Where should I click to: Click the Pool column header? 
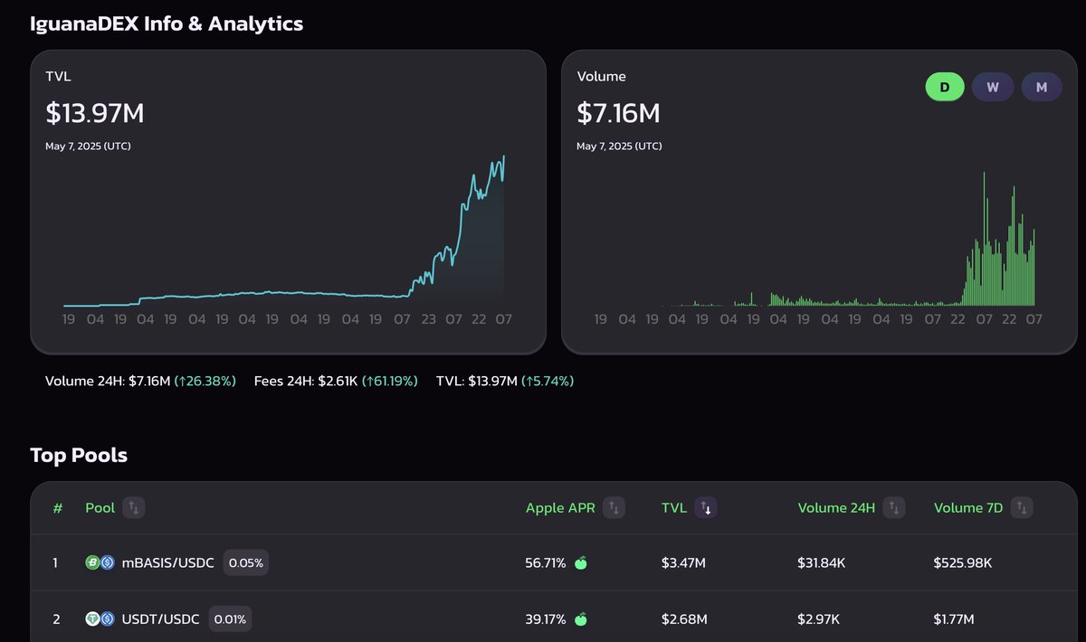[x=100, y=508]
